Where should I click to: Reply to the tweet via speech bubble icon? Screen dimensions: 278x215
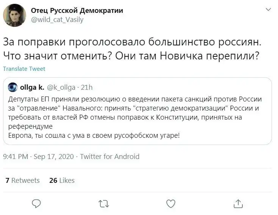[36, 204]
